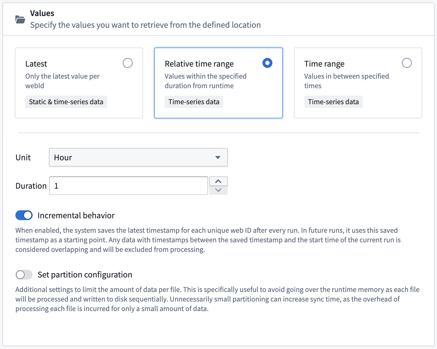Select the Latest radio button
This screenshot has width=437, height=349.
(128, 63)
